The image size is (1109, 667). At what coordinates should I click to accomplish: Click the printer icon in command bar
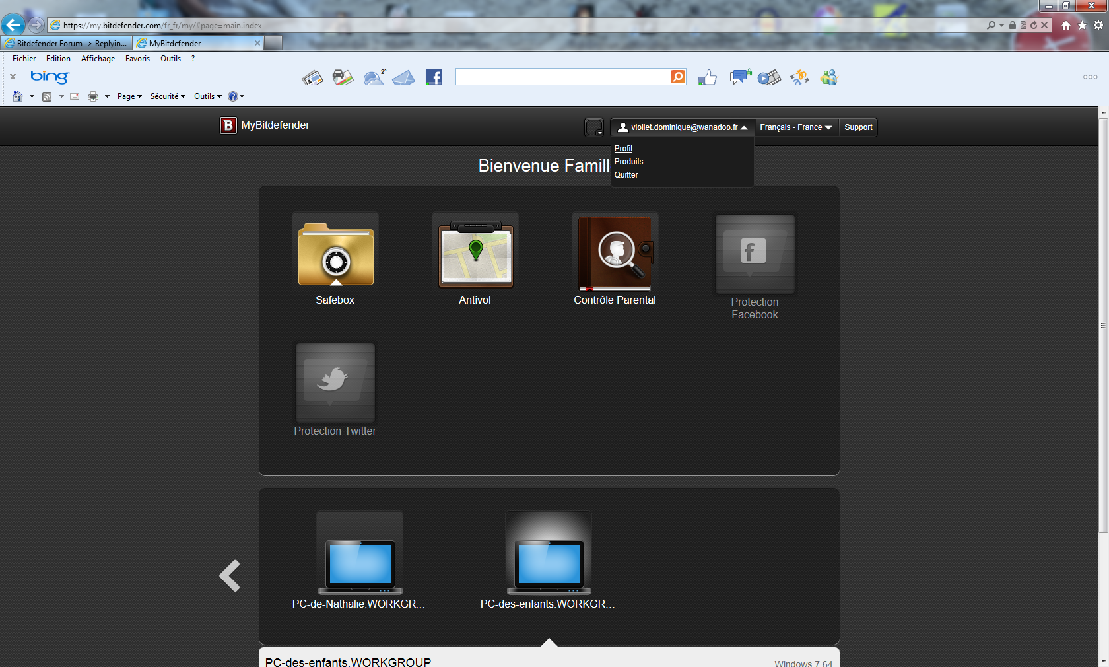point(93,96)
